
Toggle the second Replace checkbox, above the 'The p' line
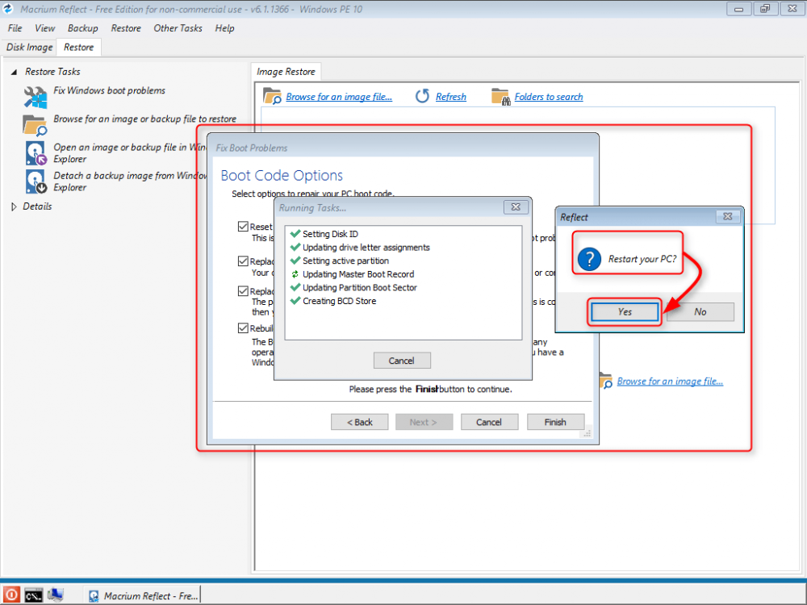click(x=243, y=290)
